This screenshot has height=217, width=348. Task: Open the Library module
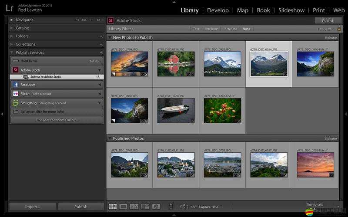point(190,10)
